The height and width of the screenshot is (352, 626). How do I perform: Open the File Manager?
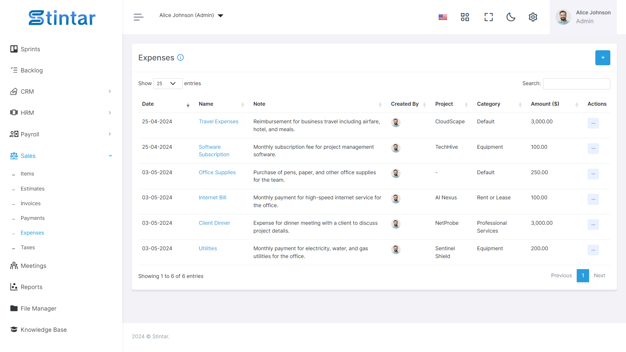pos(33,308)
